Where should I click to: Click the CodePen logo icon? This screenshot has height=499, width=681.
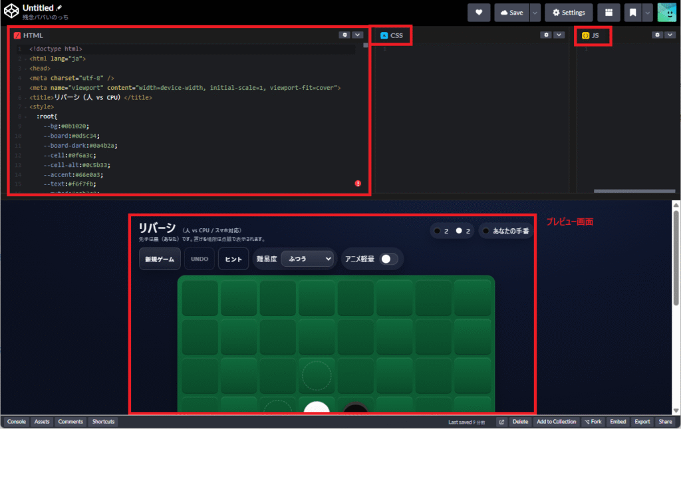pyautogui.click(x=11, y=11)
